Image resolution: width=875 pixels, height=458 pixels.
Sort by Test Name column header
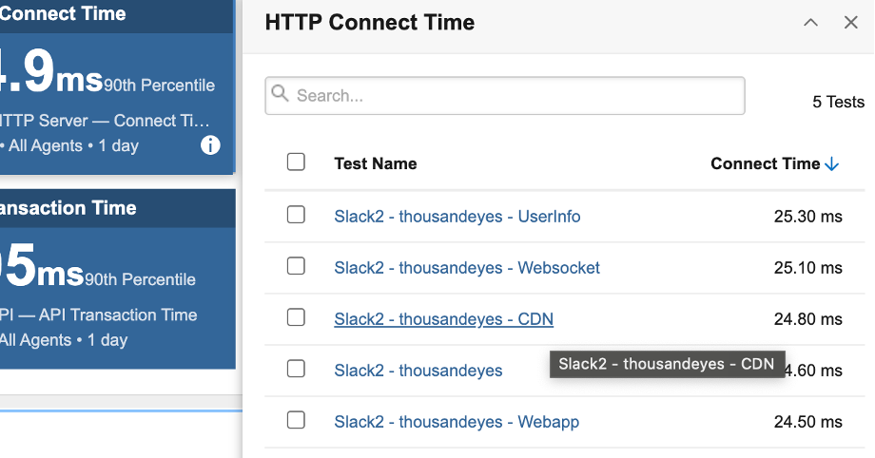pyautogui.click(x=376, y=163)
